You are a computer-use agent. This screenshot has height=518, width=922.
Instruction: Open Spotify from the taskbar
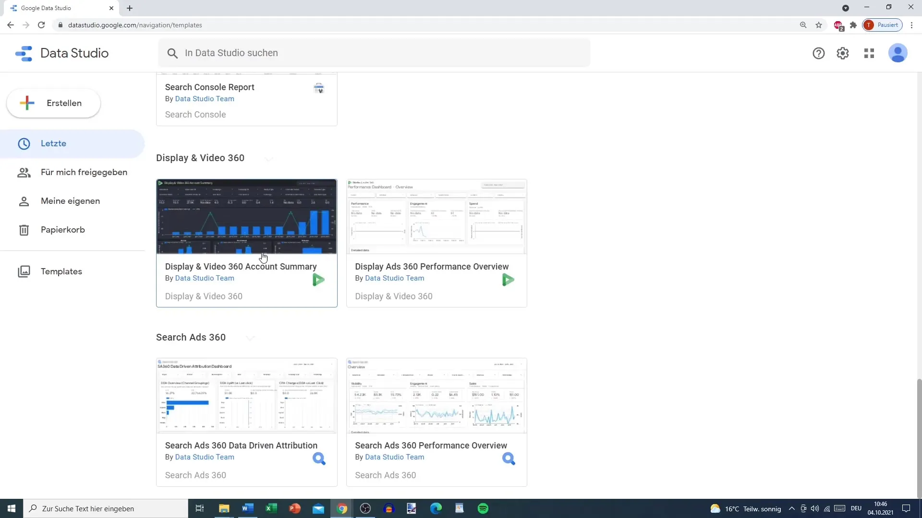click(483, 508)
